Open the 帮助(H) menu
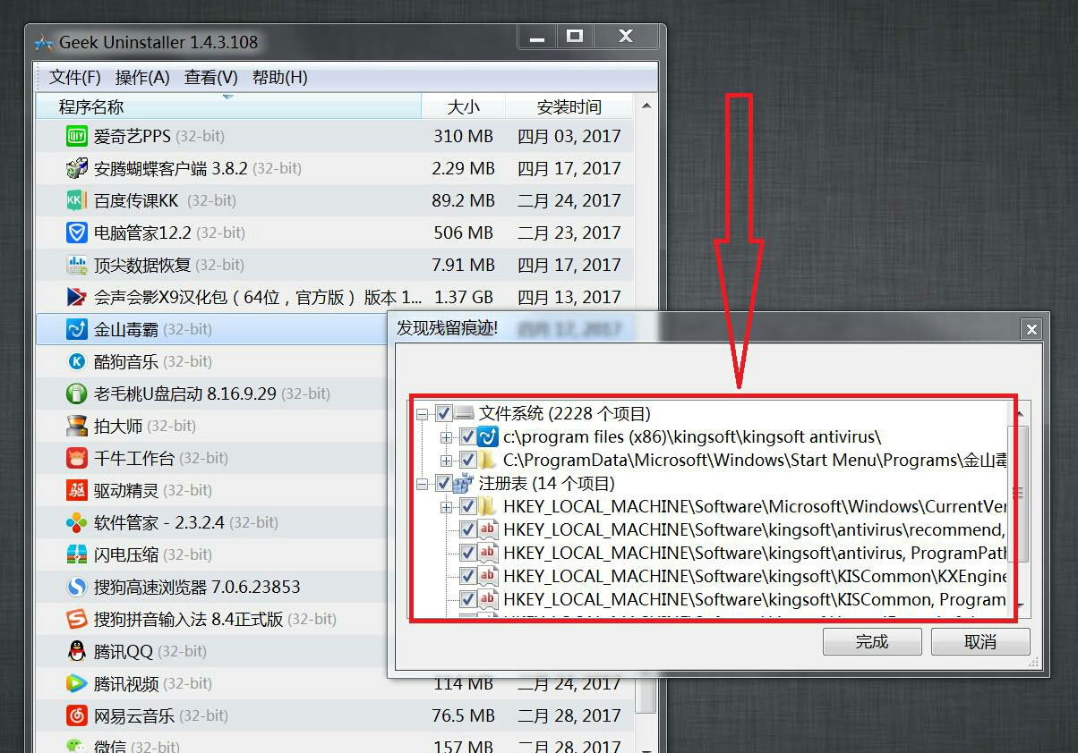Screen dimensions: 1078x753 click(x=280, y=78)
